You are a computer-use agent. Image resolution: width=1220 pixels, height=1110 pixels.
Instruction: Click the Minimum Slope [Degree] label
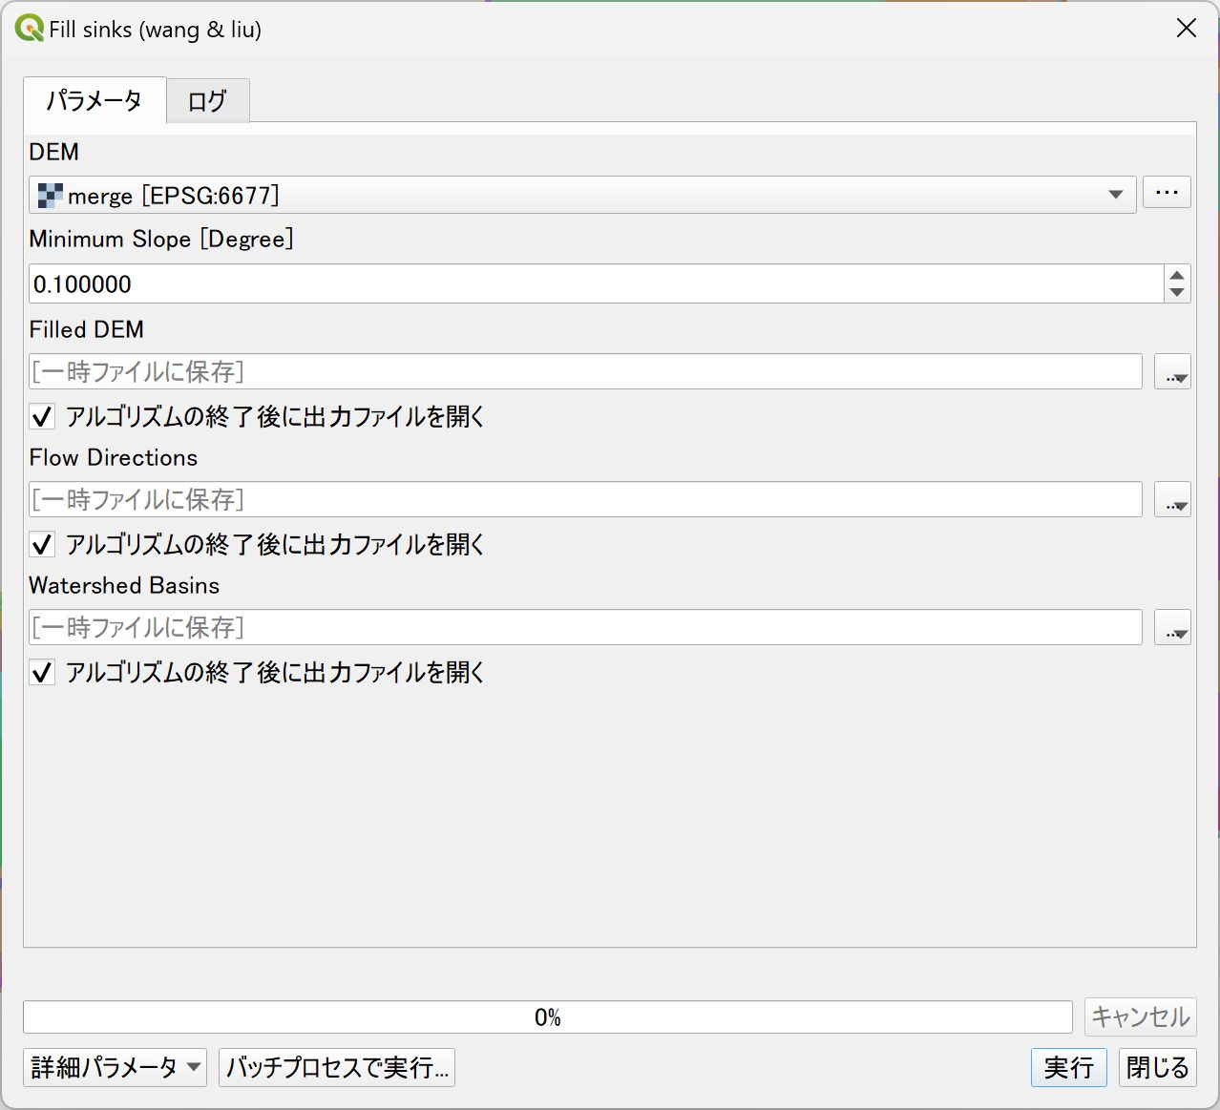tap(161, 239)
